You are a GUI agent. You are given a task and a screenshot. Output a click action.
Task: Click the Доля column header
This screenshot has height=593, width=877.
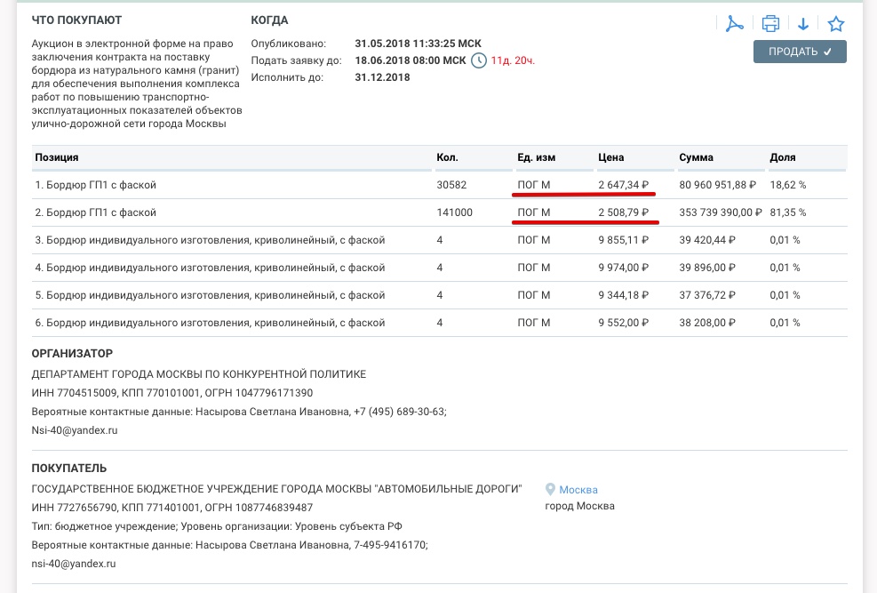(x=782, y=157)
